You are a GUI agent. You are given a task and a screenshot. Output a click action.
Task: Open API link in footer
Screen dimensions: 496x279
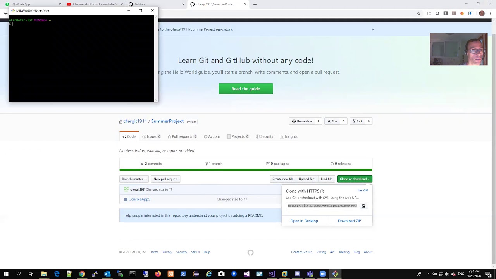coord(332,252)
